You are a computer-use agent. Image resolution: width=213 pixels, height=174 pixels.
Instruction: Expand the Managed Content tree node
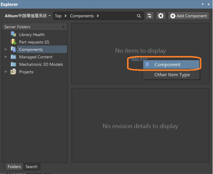coord(6,57)
